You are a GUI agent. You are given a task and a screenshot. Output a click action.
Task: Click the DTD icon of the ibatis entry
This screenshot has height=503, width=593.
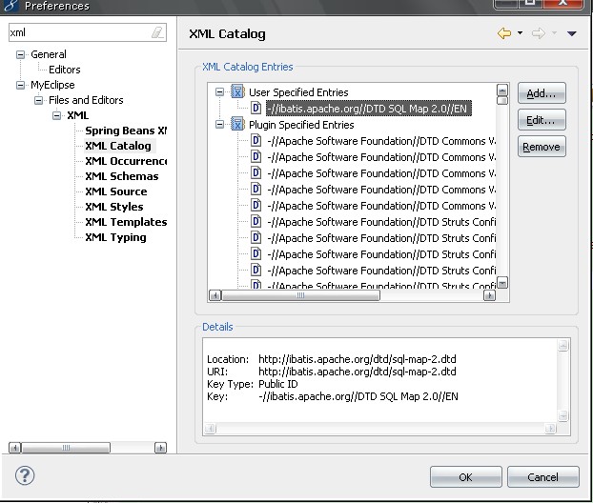point(256,108)
